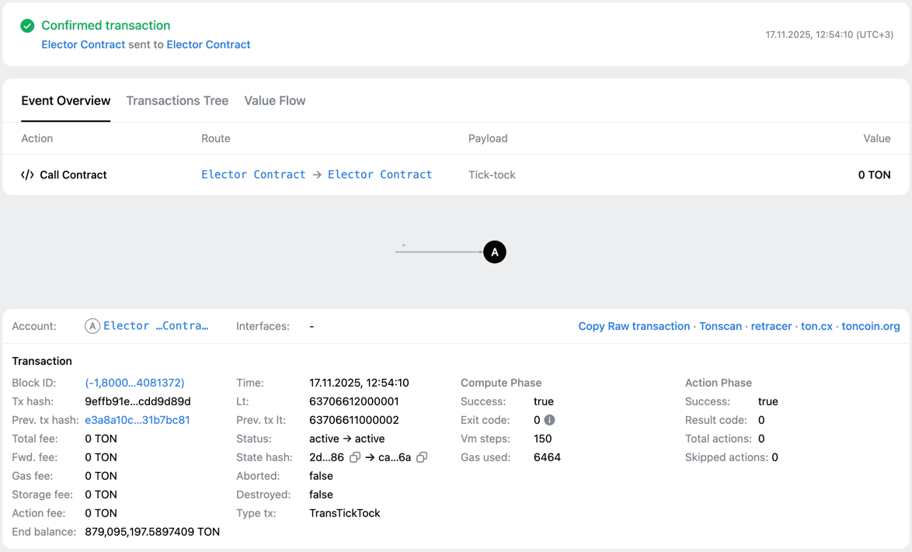Open sender Elector Contract link in header

(x=83, y=45)
